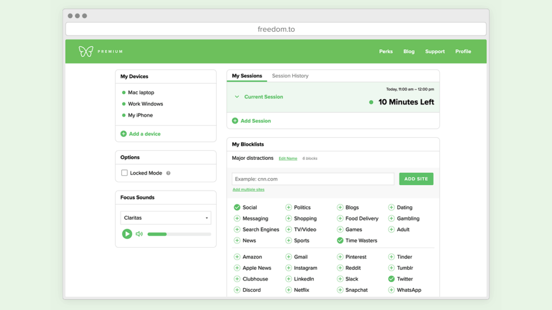Add the News category plus icon
Screen dimensions: 552x310
tap(237, 241)
